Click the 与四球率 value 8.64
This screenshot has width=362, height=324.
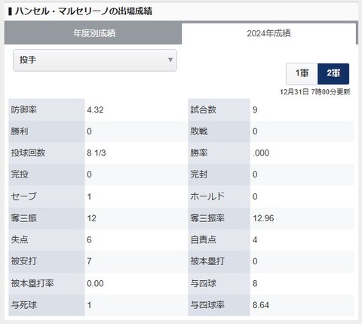[x=261, y=305]
